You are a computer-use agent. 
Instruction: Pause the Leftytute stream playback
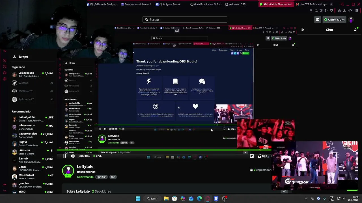click(64, 156)
